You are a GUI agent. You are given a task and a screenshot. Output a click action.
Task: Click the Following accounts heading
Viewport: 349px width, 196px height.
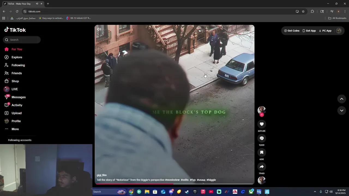pos(20,140)
